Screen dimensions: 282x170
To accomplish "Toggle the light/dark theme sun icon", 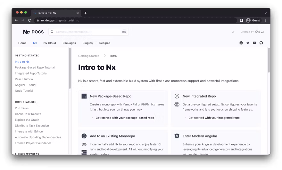I will 233,32.
